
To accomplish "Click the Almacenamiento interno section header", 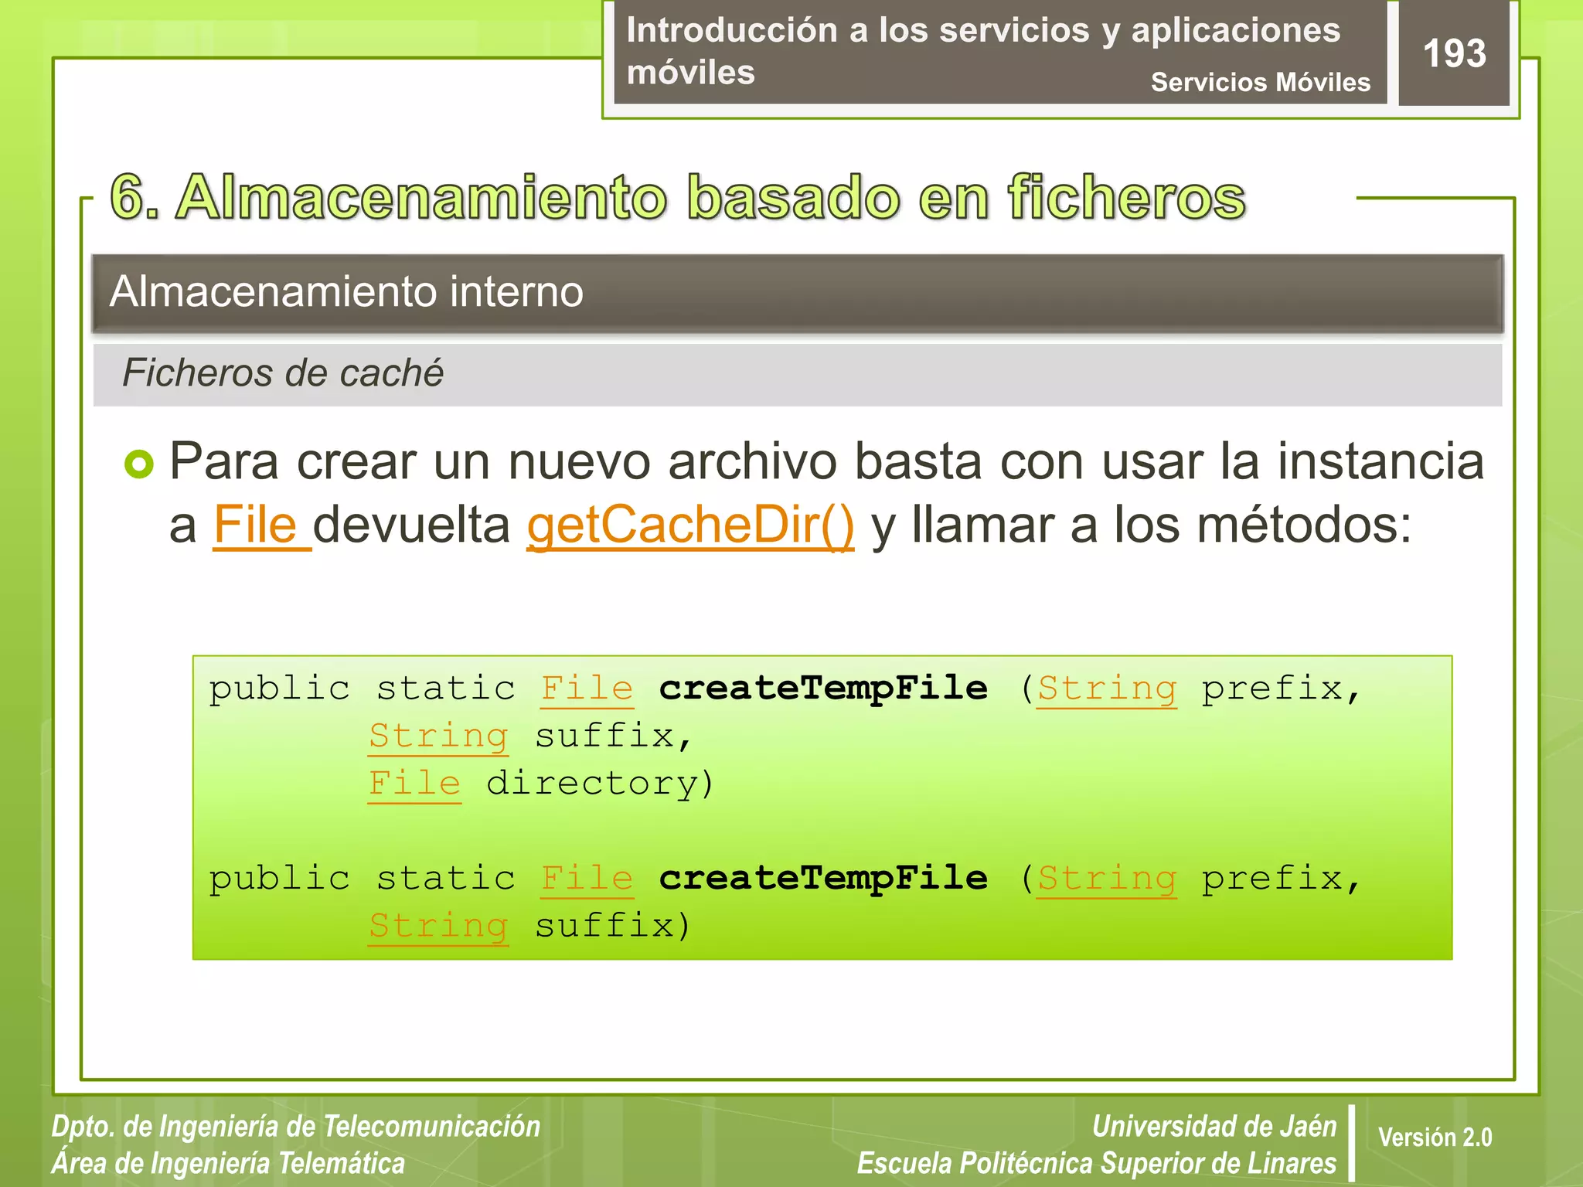I will click(x=798, y=294).
